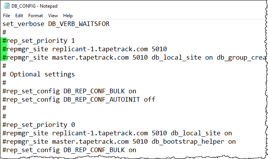Image resolution: width=268 pixels, height=159 pixels.
Task: Place cursor in set_verbose DB_VERB_WAITSFOR line
Action: click(56, 24)
